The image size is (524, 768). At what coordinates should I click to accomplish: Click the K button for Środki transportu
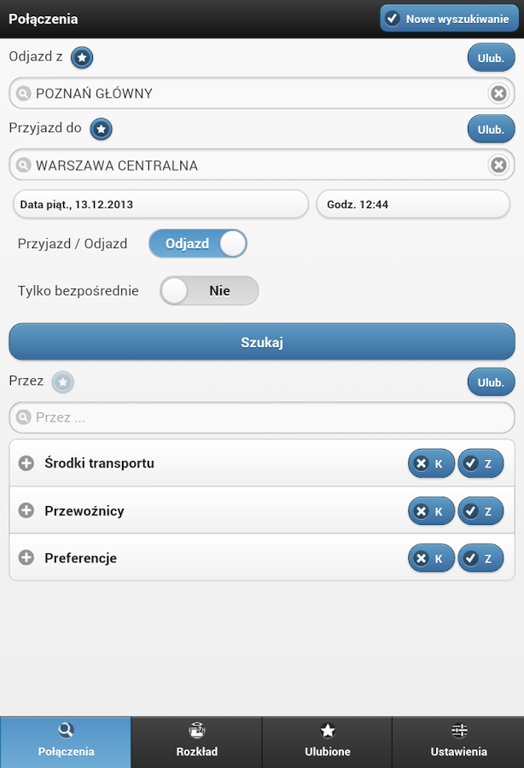431,463
